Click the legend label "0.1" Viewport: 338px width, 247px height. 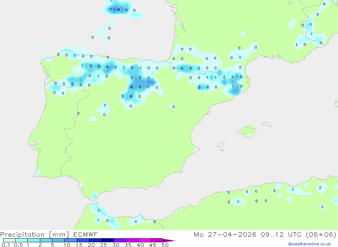tap(6, 245)
